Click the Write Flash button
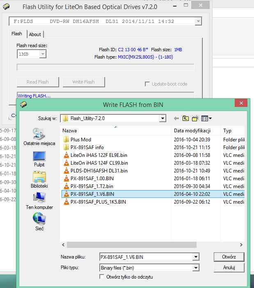Viewport: 254px width, 288px height. point(84,82)
